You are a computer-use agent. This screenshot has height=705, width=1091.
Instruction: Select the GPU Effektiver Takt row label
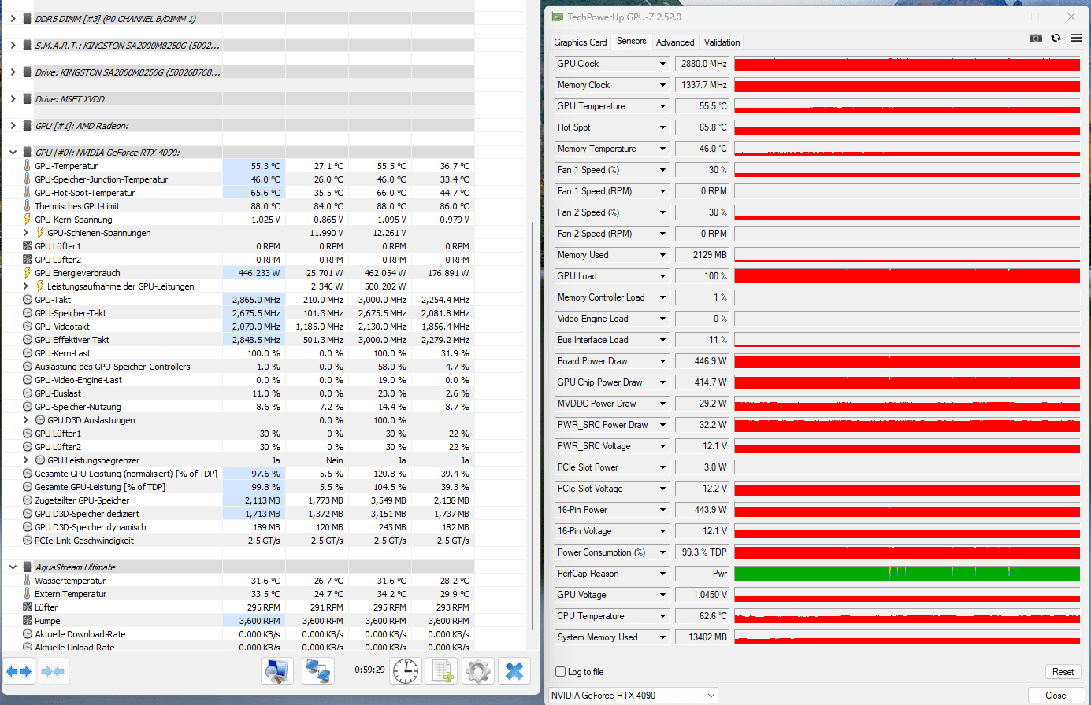(72, 340)
